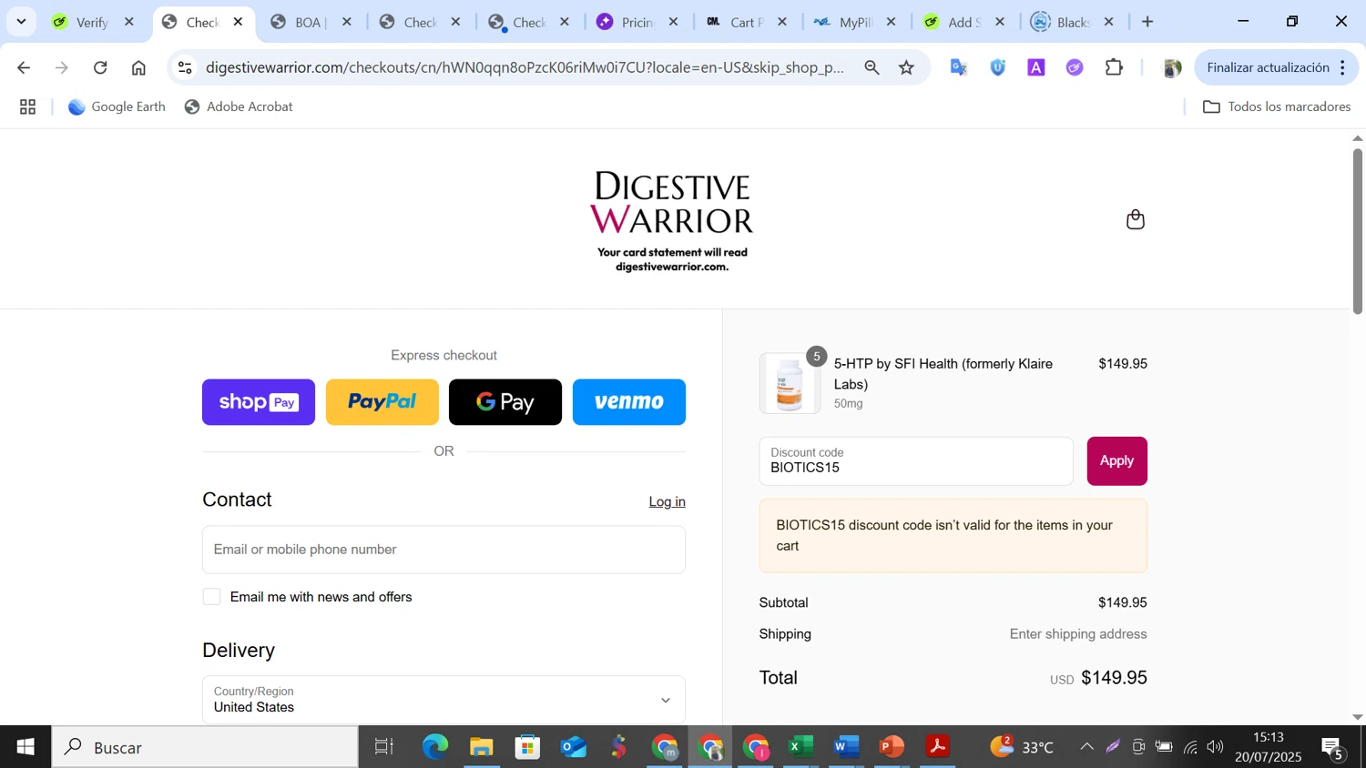Click the address bar URL
The width and height of the screenshot is (1366, 768).
[525, 67]
